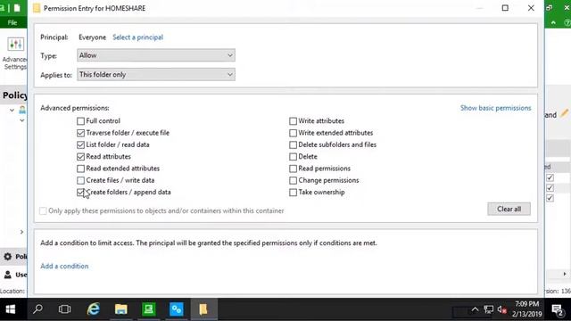Check Write extended attributes box

tap(293, 133)
